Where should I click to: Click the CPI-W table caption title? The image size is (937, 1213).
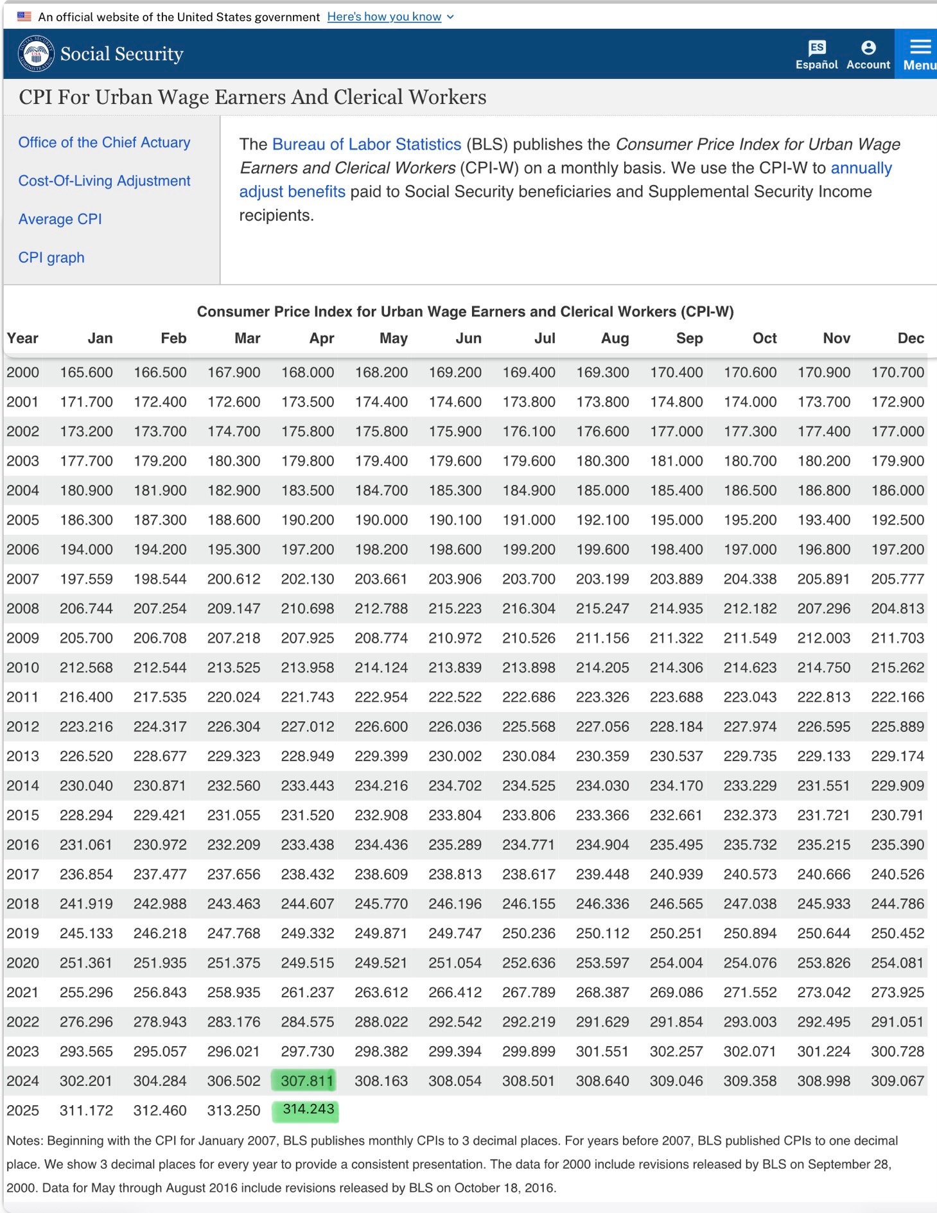(465, 312)
